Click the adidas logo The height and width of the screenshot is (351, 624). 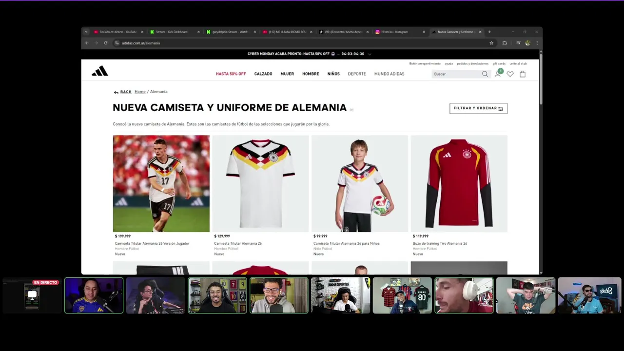click(x=100, y=71)
